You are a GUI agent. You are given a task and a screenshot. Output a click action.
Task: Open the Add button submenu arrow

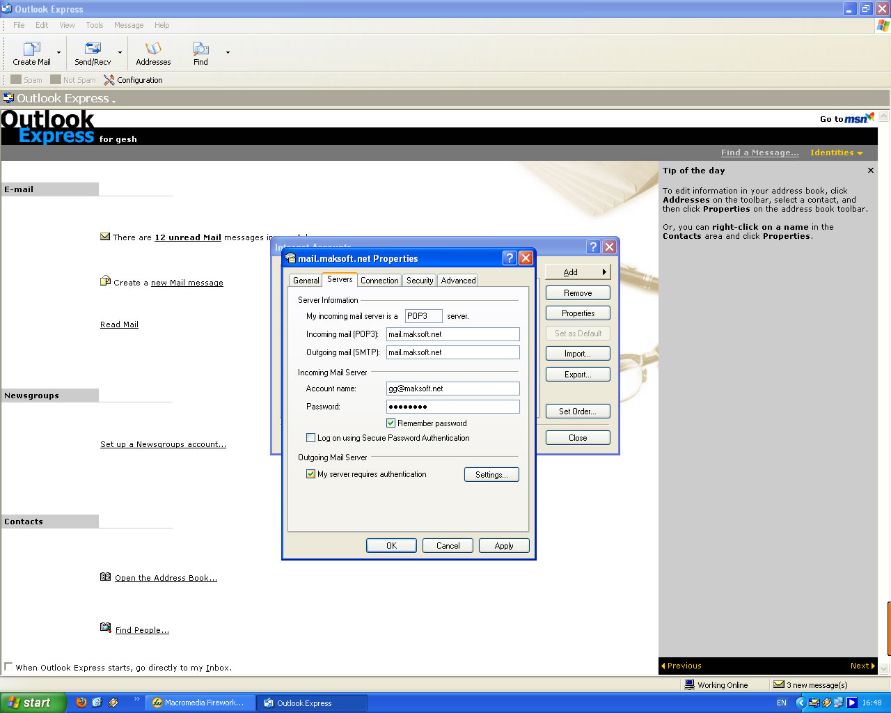(604, 272)
